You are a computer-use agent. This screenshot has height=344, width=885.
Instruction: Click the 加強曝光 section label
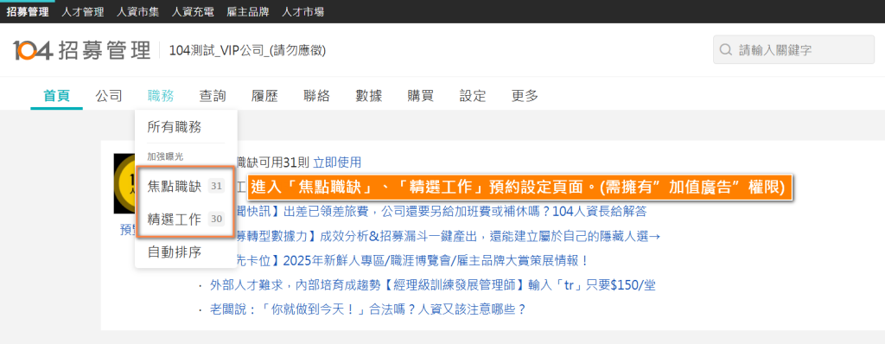(165, 156)
